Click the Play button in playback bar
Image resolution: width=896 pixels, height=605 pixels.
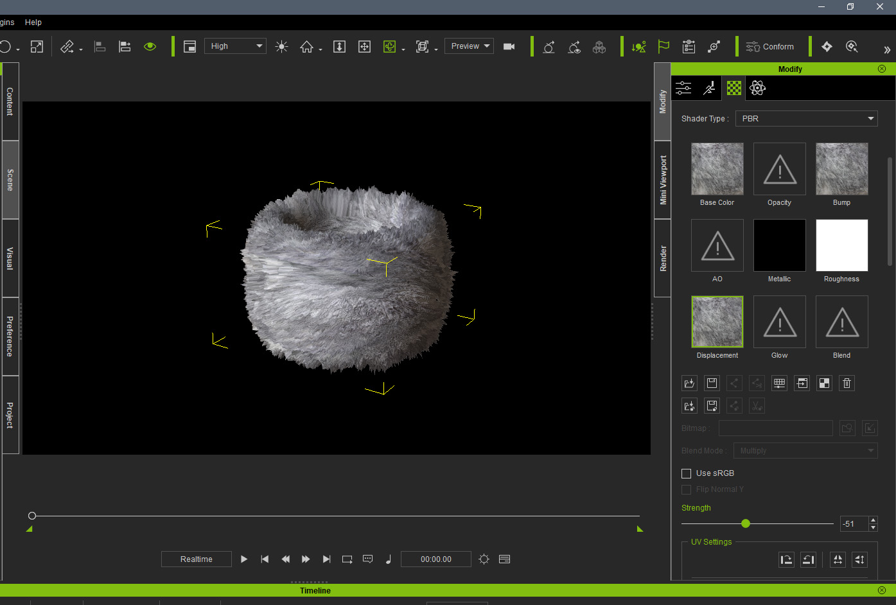pos(244,559)
